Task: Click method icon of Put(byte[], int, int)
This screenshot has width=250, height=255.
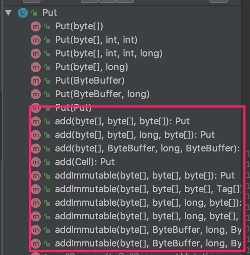Action: [36, 40]
